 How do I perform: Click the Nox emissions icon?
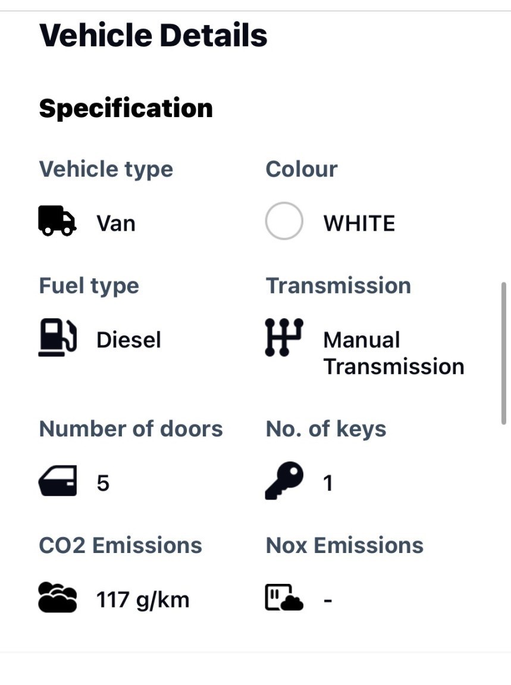pos(284,598)
